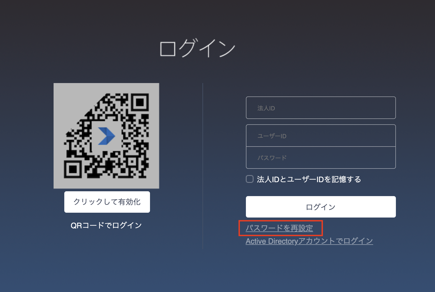
Task: Click the highlighted password reset link
Action: (x=279, y=228)
